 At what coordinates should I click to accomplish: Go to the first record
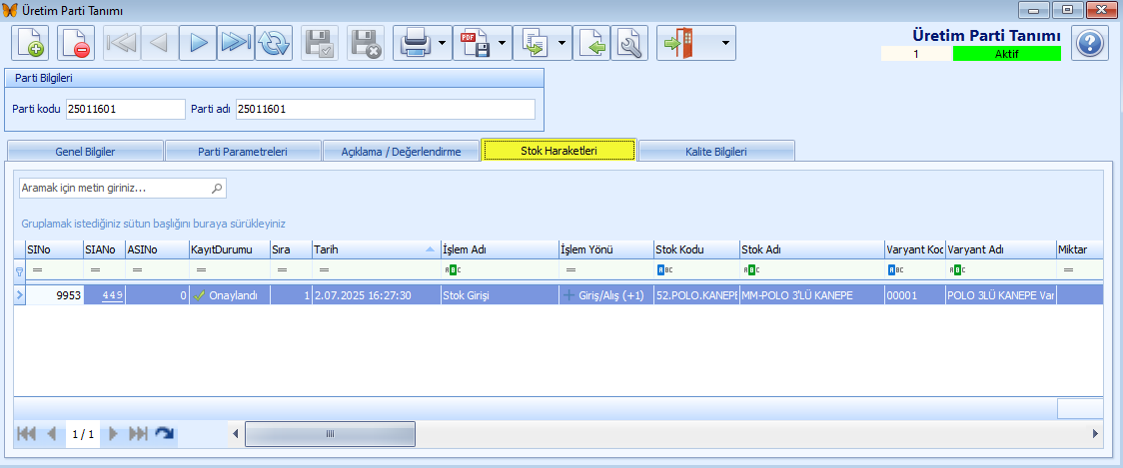pos(122,43)
